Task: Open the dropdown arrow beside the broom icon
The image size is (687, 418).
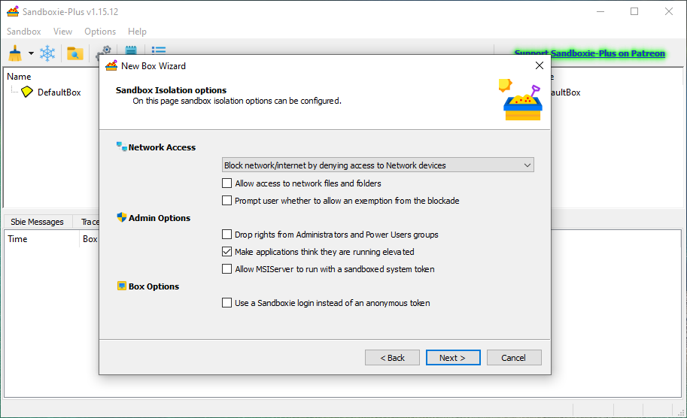Action: tap(31, 53)
